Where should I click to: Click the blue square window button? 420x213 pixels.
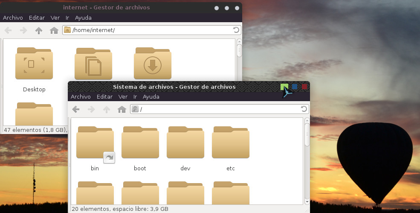click(295, 87)
